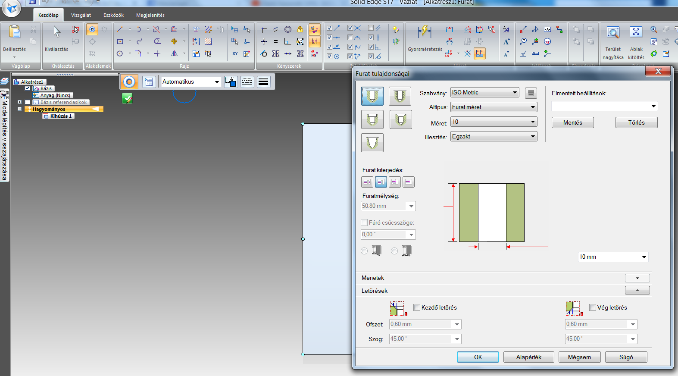This screenshot has height=376, width=678.
Task: Click the Ablak kitöltés fit window tool
Action: (636, 32)
